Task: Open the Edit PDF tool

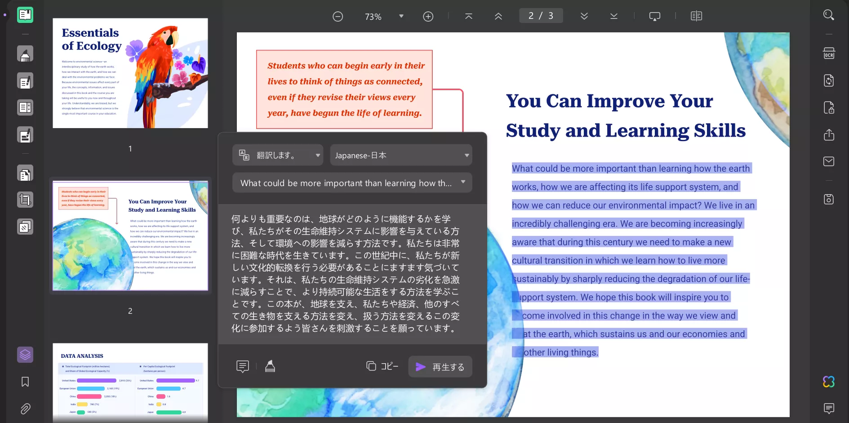Action: pos(25,81)
